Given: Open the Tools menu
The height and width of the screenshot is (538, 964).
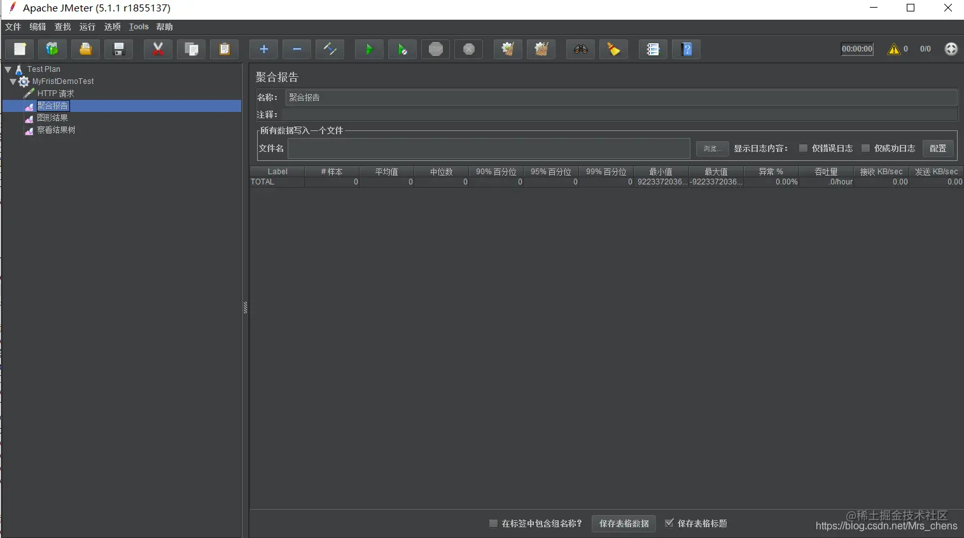Looking at the screenshot, I should click(x=139, y=27).
